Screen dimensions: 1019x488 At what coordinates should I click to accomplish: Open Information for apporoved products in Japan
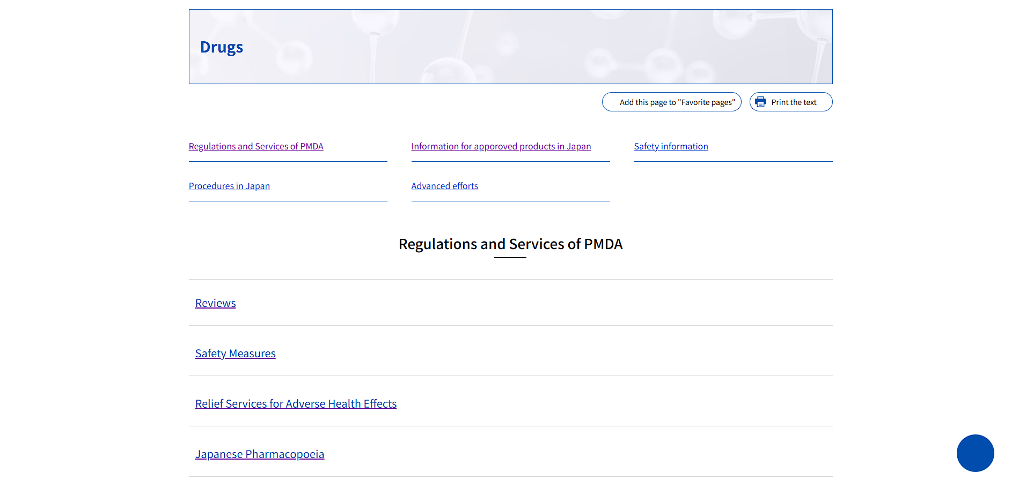pyautogui.click(x=501, y=146)
